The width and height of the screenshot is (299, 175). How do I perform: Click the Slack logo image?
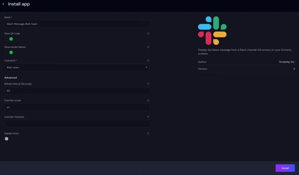click(x=212, y=31)
